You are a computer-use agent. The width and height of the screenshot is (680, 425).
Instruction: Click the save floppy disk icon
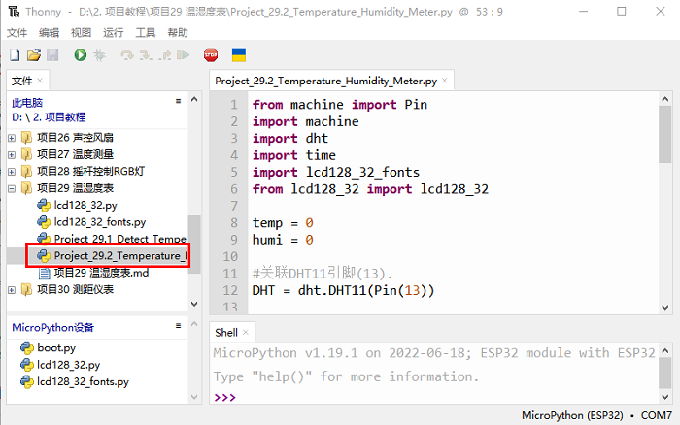[52, 55]
